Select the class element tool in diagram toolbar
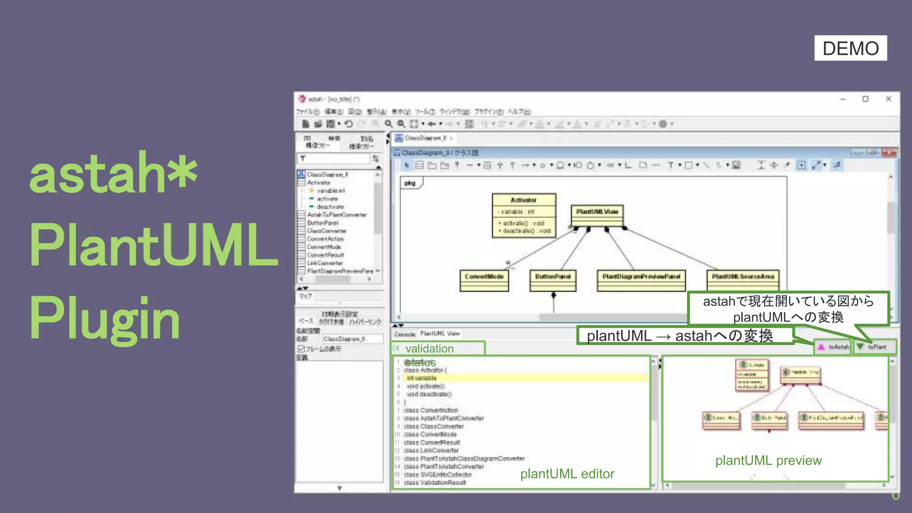This screenshot has height=513, width=912. pos(419,165)
